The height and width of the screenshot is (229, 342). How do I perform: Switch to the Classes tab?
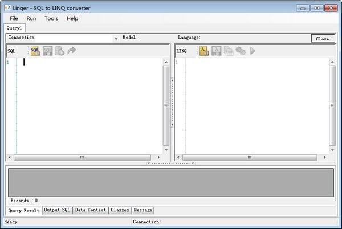click(120, 210)
